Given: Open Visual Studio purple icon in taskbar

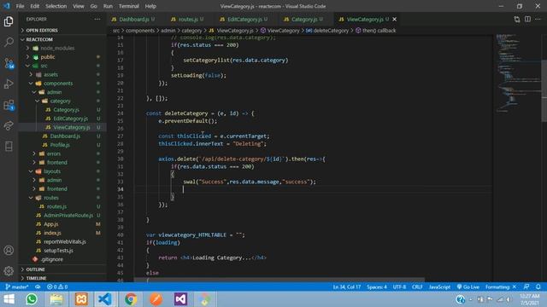Looking at the screenshot, I should [180, 299].
